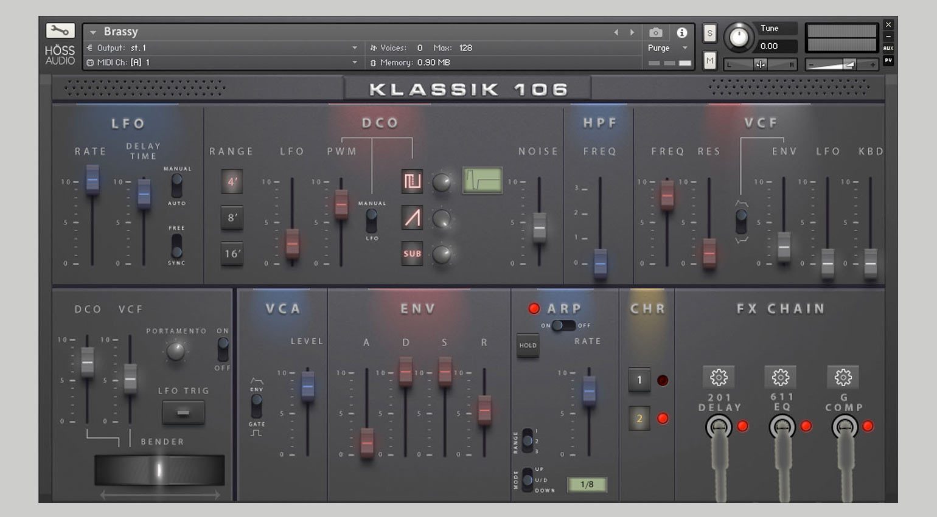
Task: Select the sawtooth waveform button
Action: 412,218
